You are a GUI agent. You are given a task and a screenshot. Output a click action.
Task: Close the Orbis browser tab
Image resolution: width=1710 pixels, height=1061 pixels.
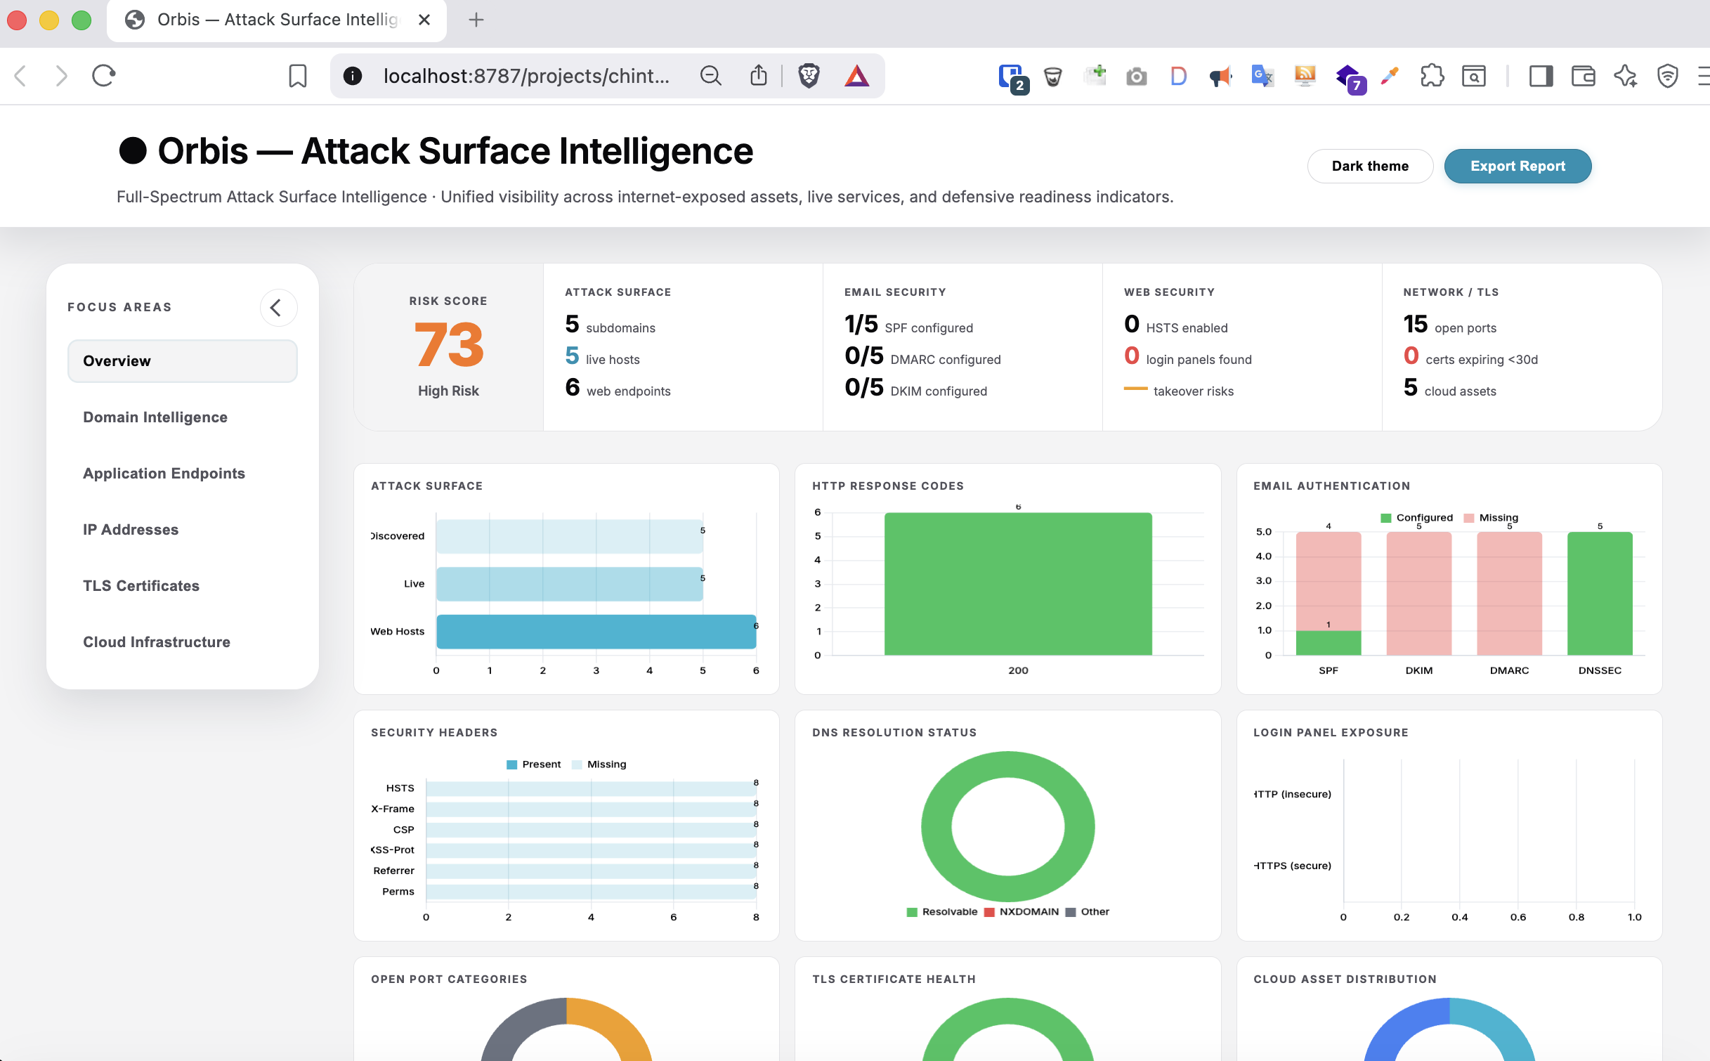[424, 20]
